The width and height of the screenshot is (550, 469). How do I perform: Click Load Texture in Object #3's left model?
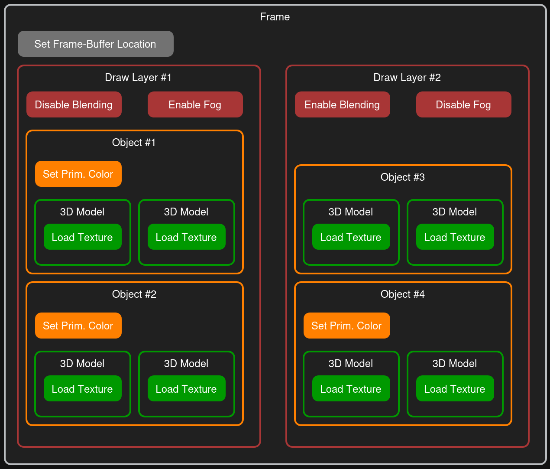[x=351, y=237]
